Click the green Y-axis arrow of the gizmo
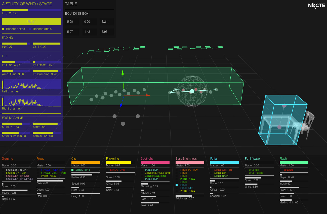327x214 pixels. 123,73
